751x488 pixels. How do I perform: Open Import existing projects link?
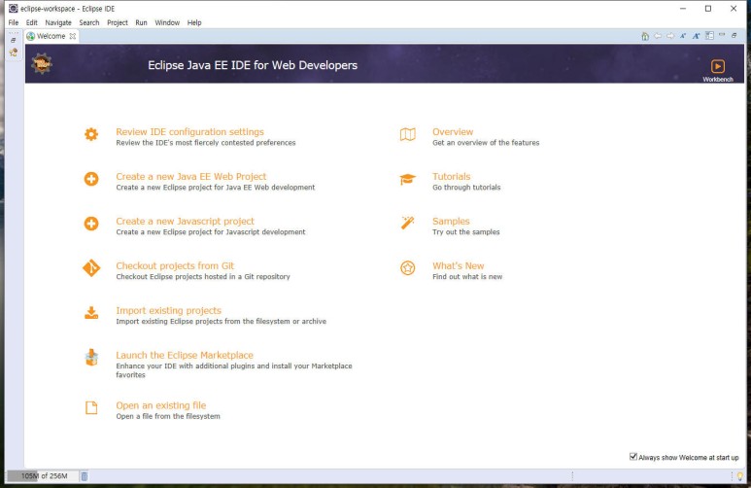pyautogui.click(x=169, y=310)
